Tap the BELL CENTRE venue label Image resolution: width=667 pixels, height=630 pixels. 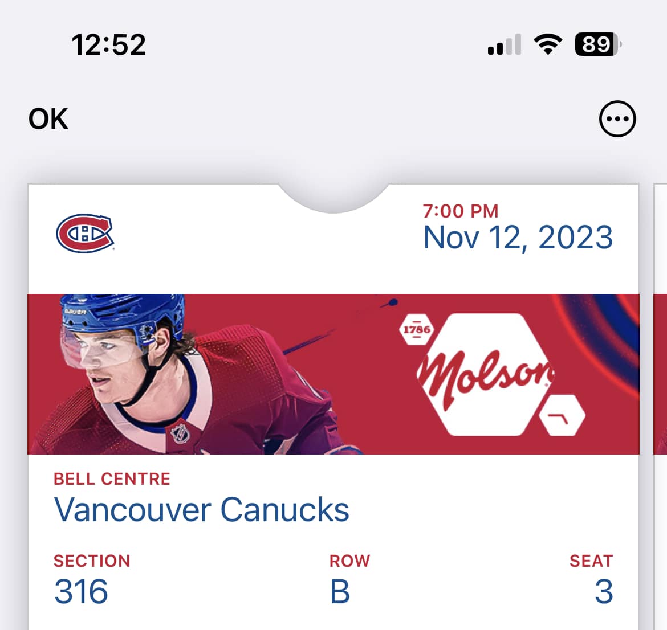[x=112, y=479]
